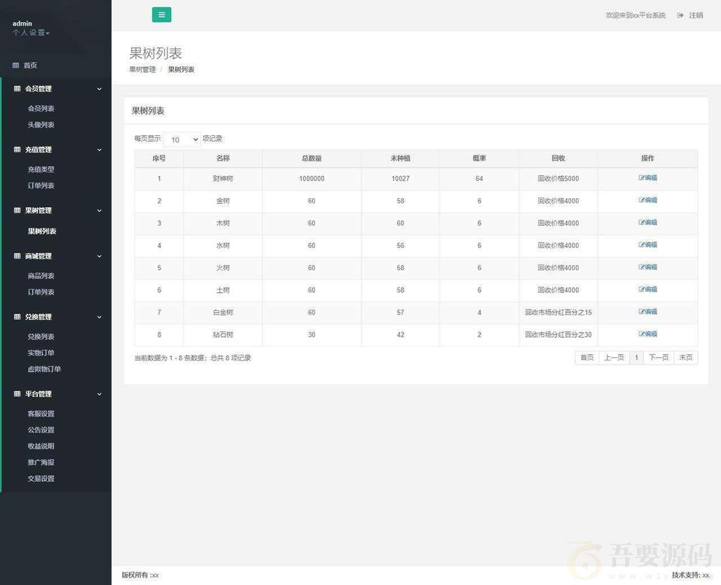
Task: Edit the 水树 row
Action: 648,245
